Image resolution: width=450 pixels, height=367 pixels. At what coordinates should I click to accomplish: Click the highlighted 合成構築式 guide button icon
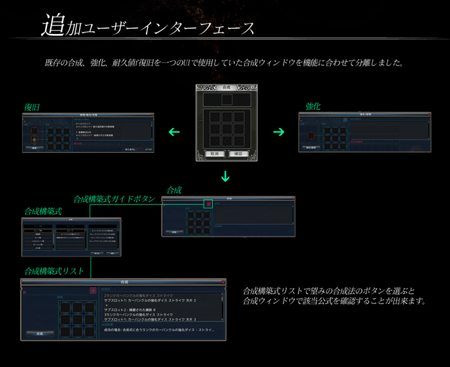pyautogui.click(x=208, y=204)
